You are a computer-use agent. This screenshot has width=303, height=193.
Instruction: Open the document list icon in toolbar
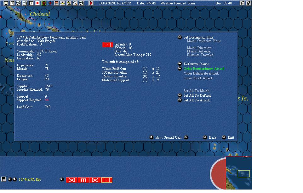tap(12, 3)
